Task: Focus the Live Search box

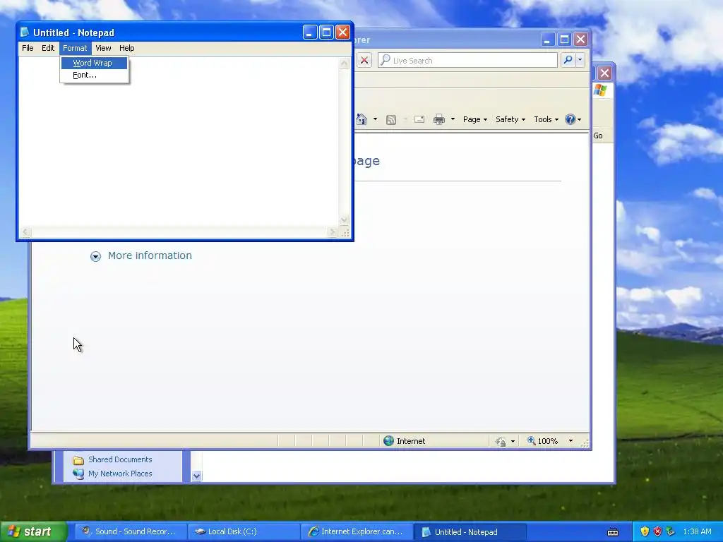Action: tap(467, 61)
